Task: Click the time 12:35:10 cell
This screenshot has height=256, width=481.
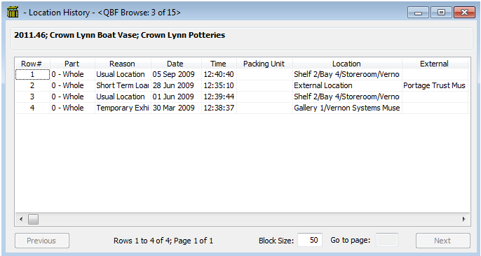Action: 219,85
